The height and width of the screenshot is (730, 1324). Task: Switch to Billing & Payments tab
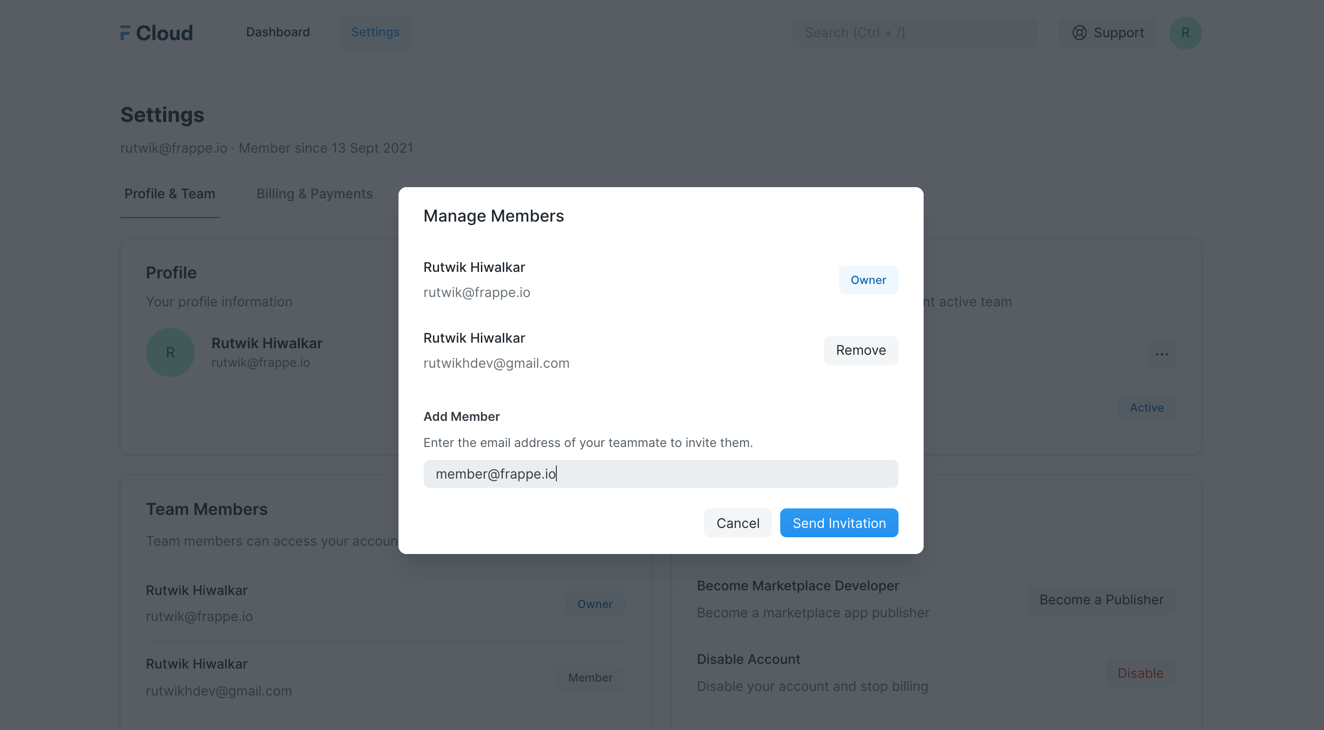(314, 194)
